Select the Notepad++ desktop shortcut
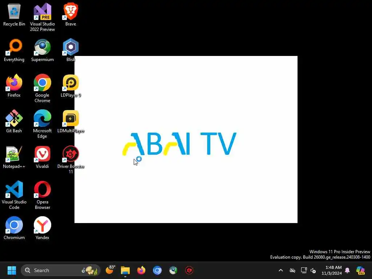This screenshot has width=372, height=279. (14, 157)
